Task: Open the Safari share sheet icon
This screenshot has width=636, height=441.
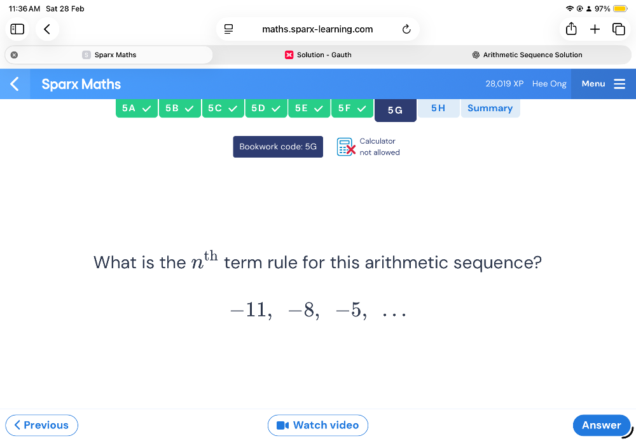Action: (x=570, y=29)
